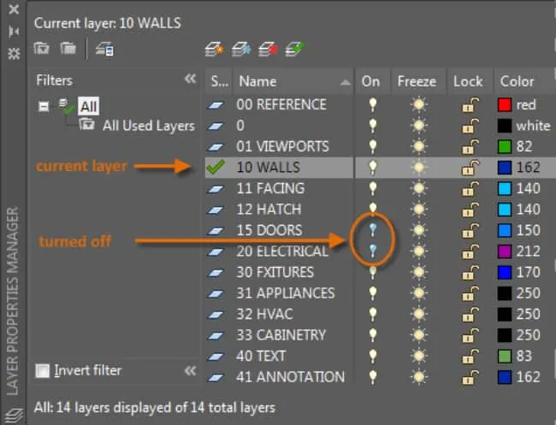Toggle Freeze for 00 REFERENCE layer
This screenshot has height=425, width=556.
pyautogui.click(x=419, y=104)
